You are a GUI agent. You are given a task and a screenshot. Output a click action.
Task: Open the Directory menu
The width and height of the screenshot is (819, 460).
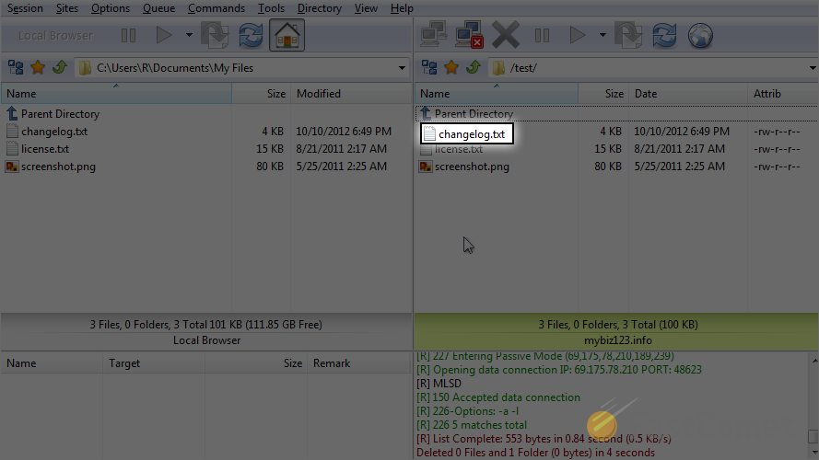pyautogui.click(x=319, y=8)
